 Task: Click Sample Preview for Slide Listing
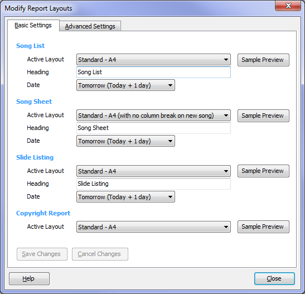click(x=263, y=171)
